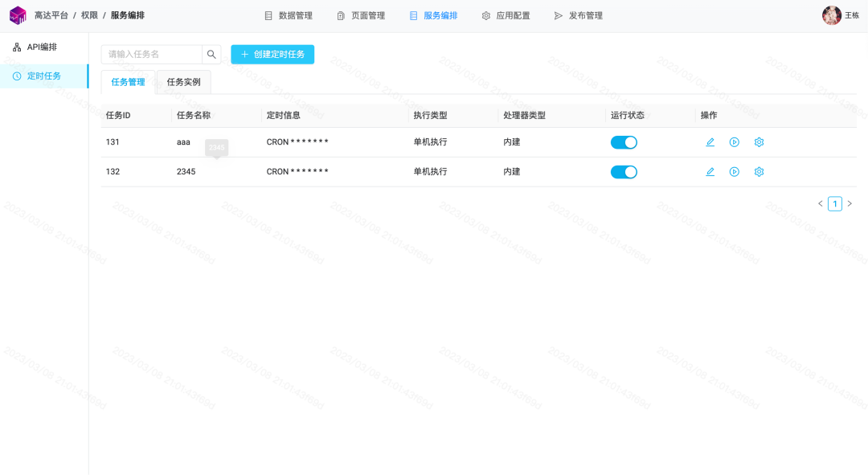Select API编排 in the sidebar

pos(44,47)
